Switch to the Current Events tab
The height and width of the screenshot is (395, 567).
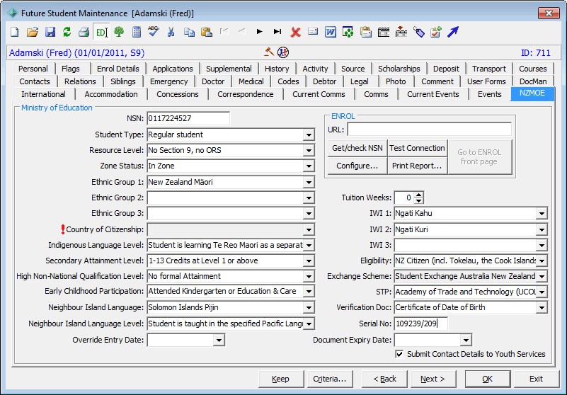click(433, 94)
